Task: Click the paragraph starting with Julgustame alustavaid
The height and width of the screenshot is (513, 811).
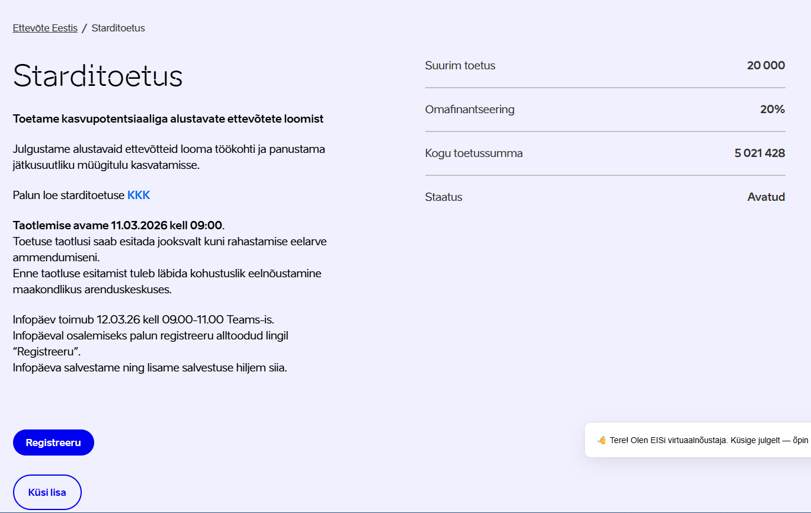Action: tap(169, 157)
